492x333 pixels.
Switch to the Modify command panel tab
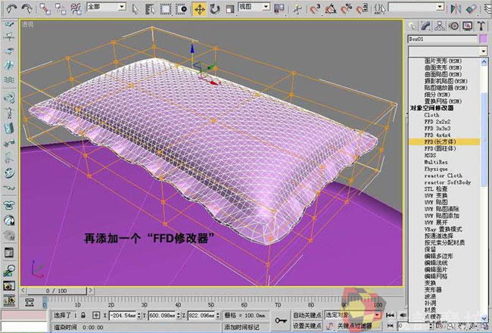pyautogui.click(x=426, y=26)
